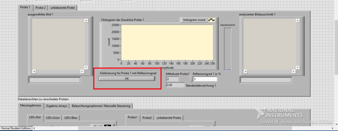Screen dimensions: 338x131
Task: Open the unbekannte Probe tab at top
Action: click(63, 8)
